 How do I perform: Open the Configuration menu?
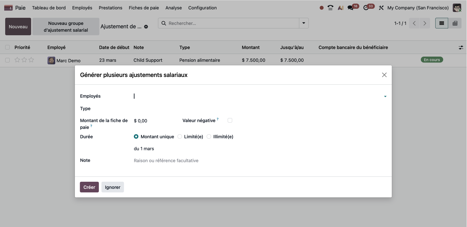pos(202,8)
